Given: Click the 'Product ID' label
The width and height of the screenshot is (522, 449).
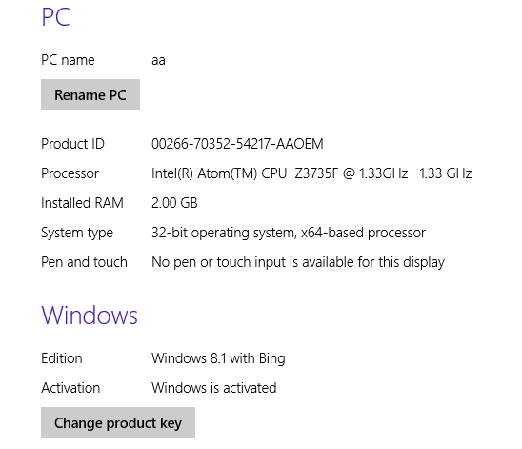Looking at the screenshot, I should pyautogui.click(x=72, y=144).
